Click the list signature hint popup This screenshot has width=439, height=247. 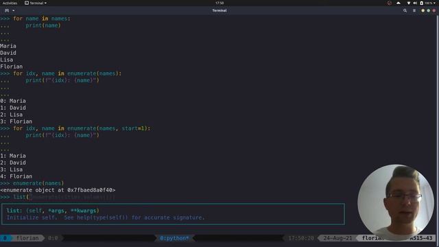click(x=173, y=214)
